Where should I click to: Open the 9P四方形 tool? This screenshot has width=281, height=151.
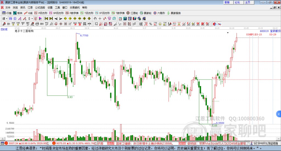57,13
